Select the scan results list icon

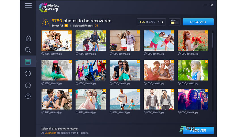tap(28, 61)
